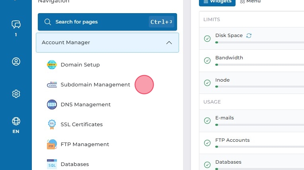Click the Domain Setup www icon
Image resolution: width=304 pixels, height=170 pixels.
coord(52,64)
